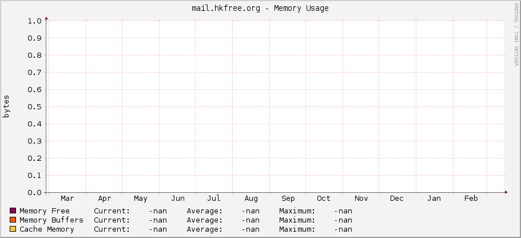Click the 0.9 y-axis value
Screen dimensions: 521x238
click(34, 38)
